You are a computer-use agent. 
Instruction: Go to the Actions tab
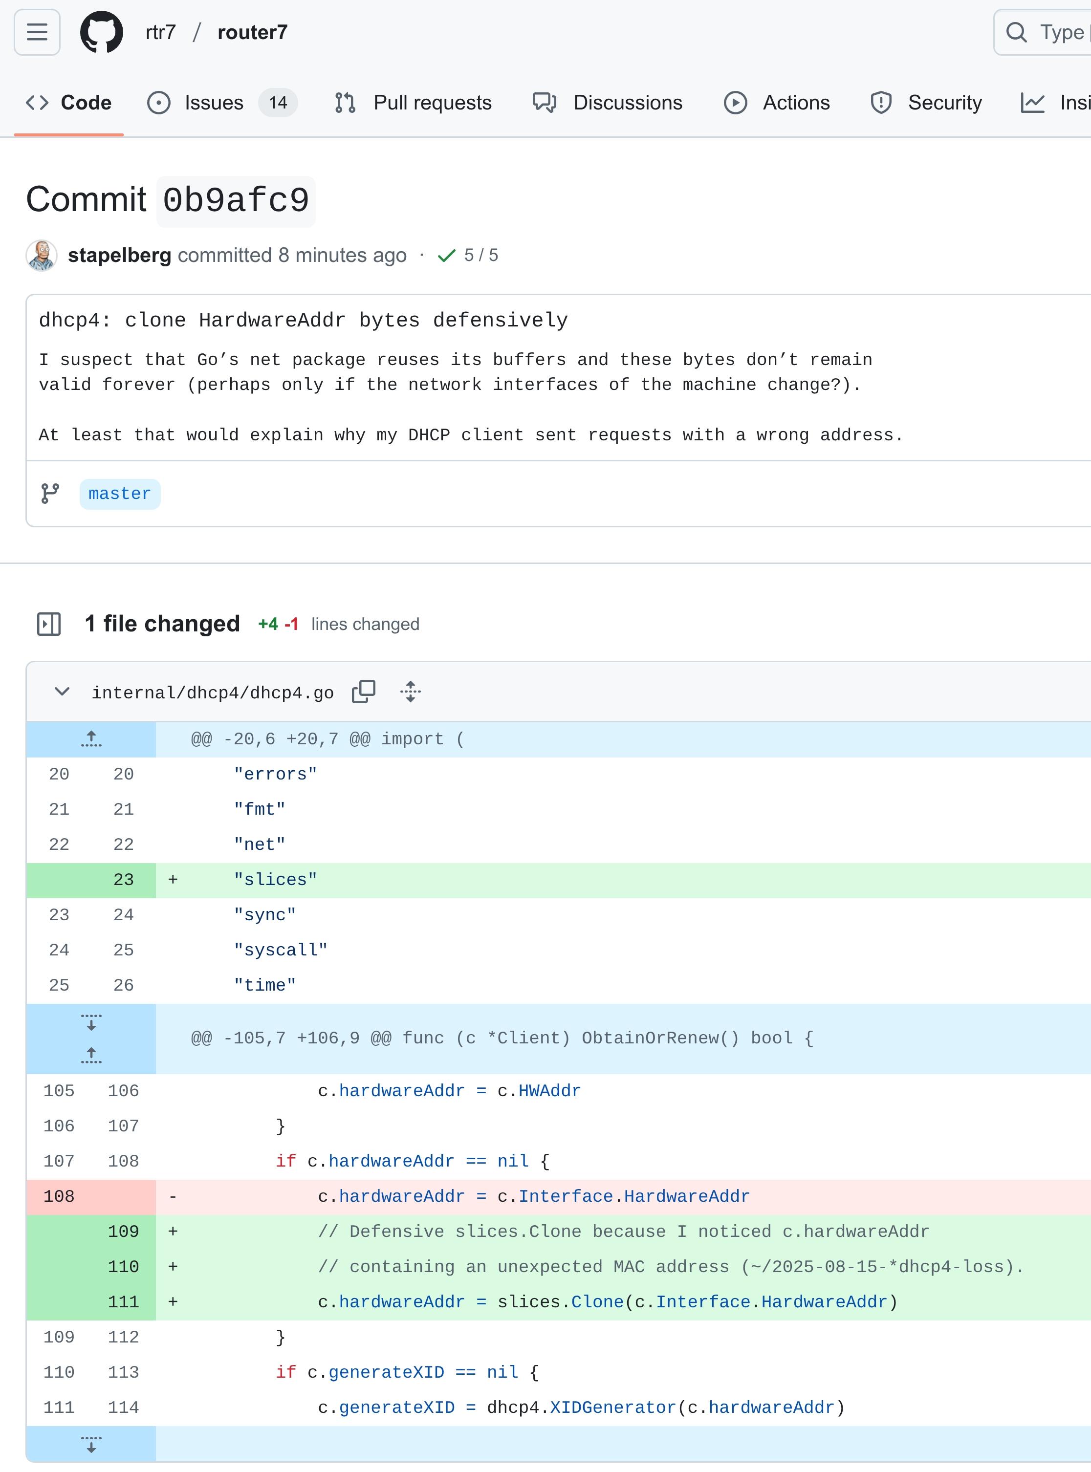[777, 103]
